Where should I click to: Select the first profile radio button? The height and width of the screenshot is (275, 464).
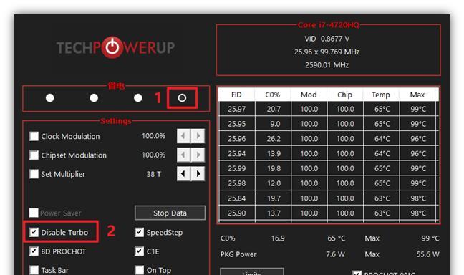(50, 98)
